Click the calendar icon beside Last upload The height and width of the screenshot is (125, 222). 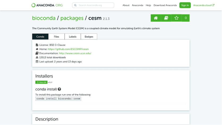click(x=37, y=61)
